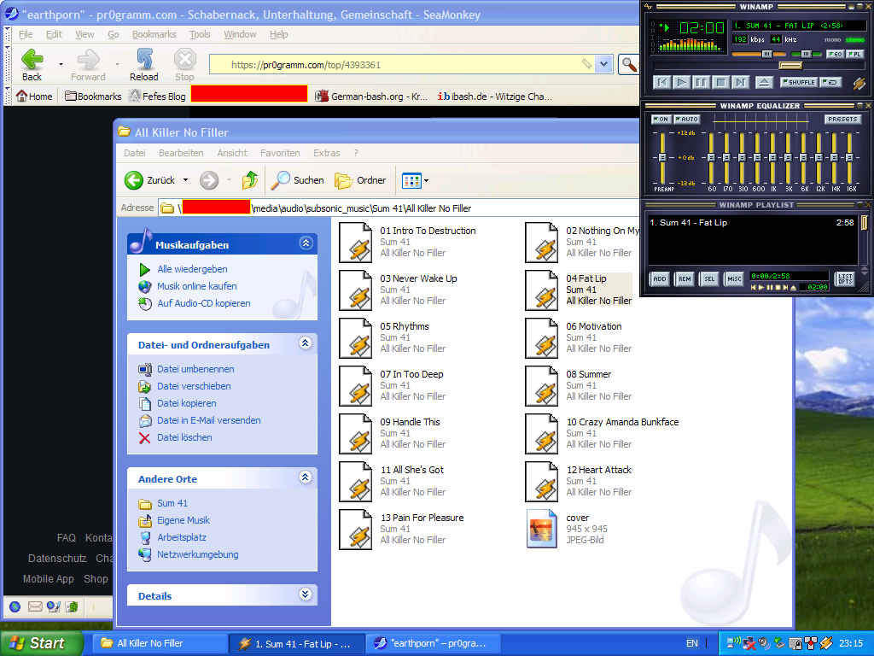
Task: Click the Winamp lightning bolt icon
Action: (859, 83)
